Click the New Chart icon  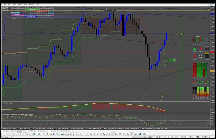34,134
